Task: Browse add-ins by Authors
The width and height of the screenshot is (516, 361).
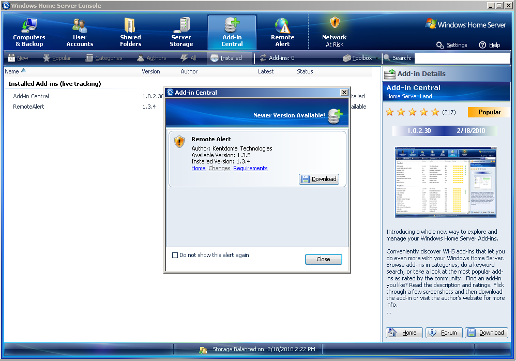Action: point(151,58)
